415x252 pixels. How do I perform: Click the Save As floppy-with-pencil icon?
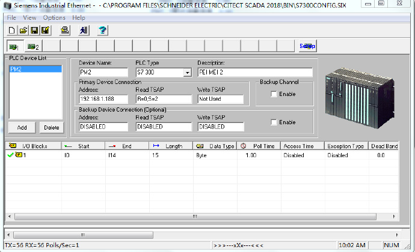click(46, 31)
